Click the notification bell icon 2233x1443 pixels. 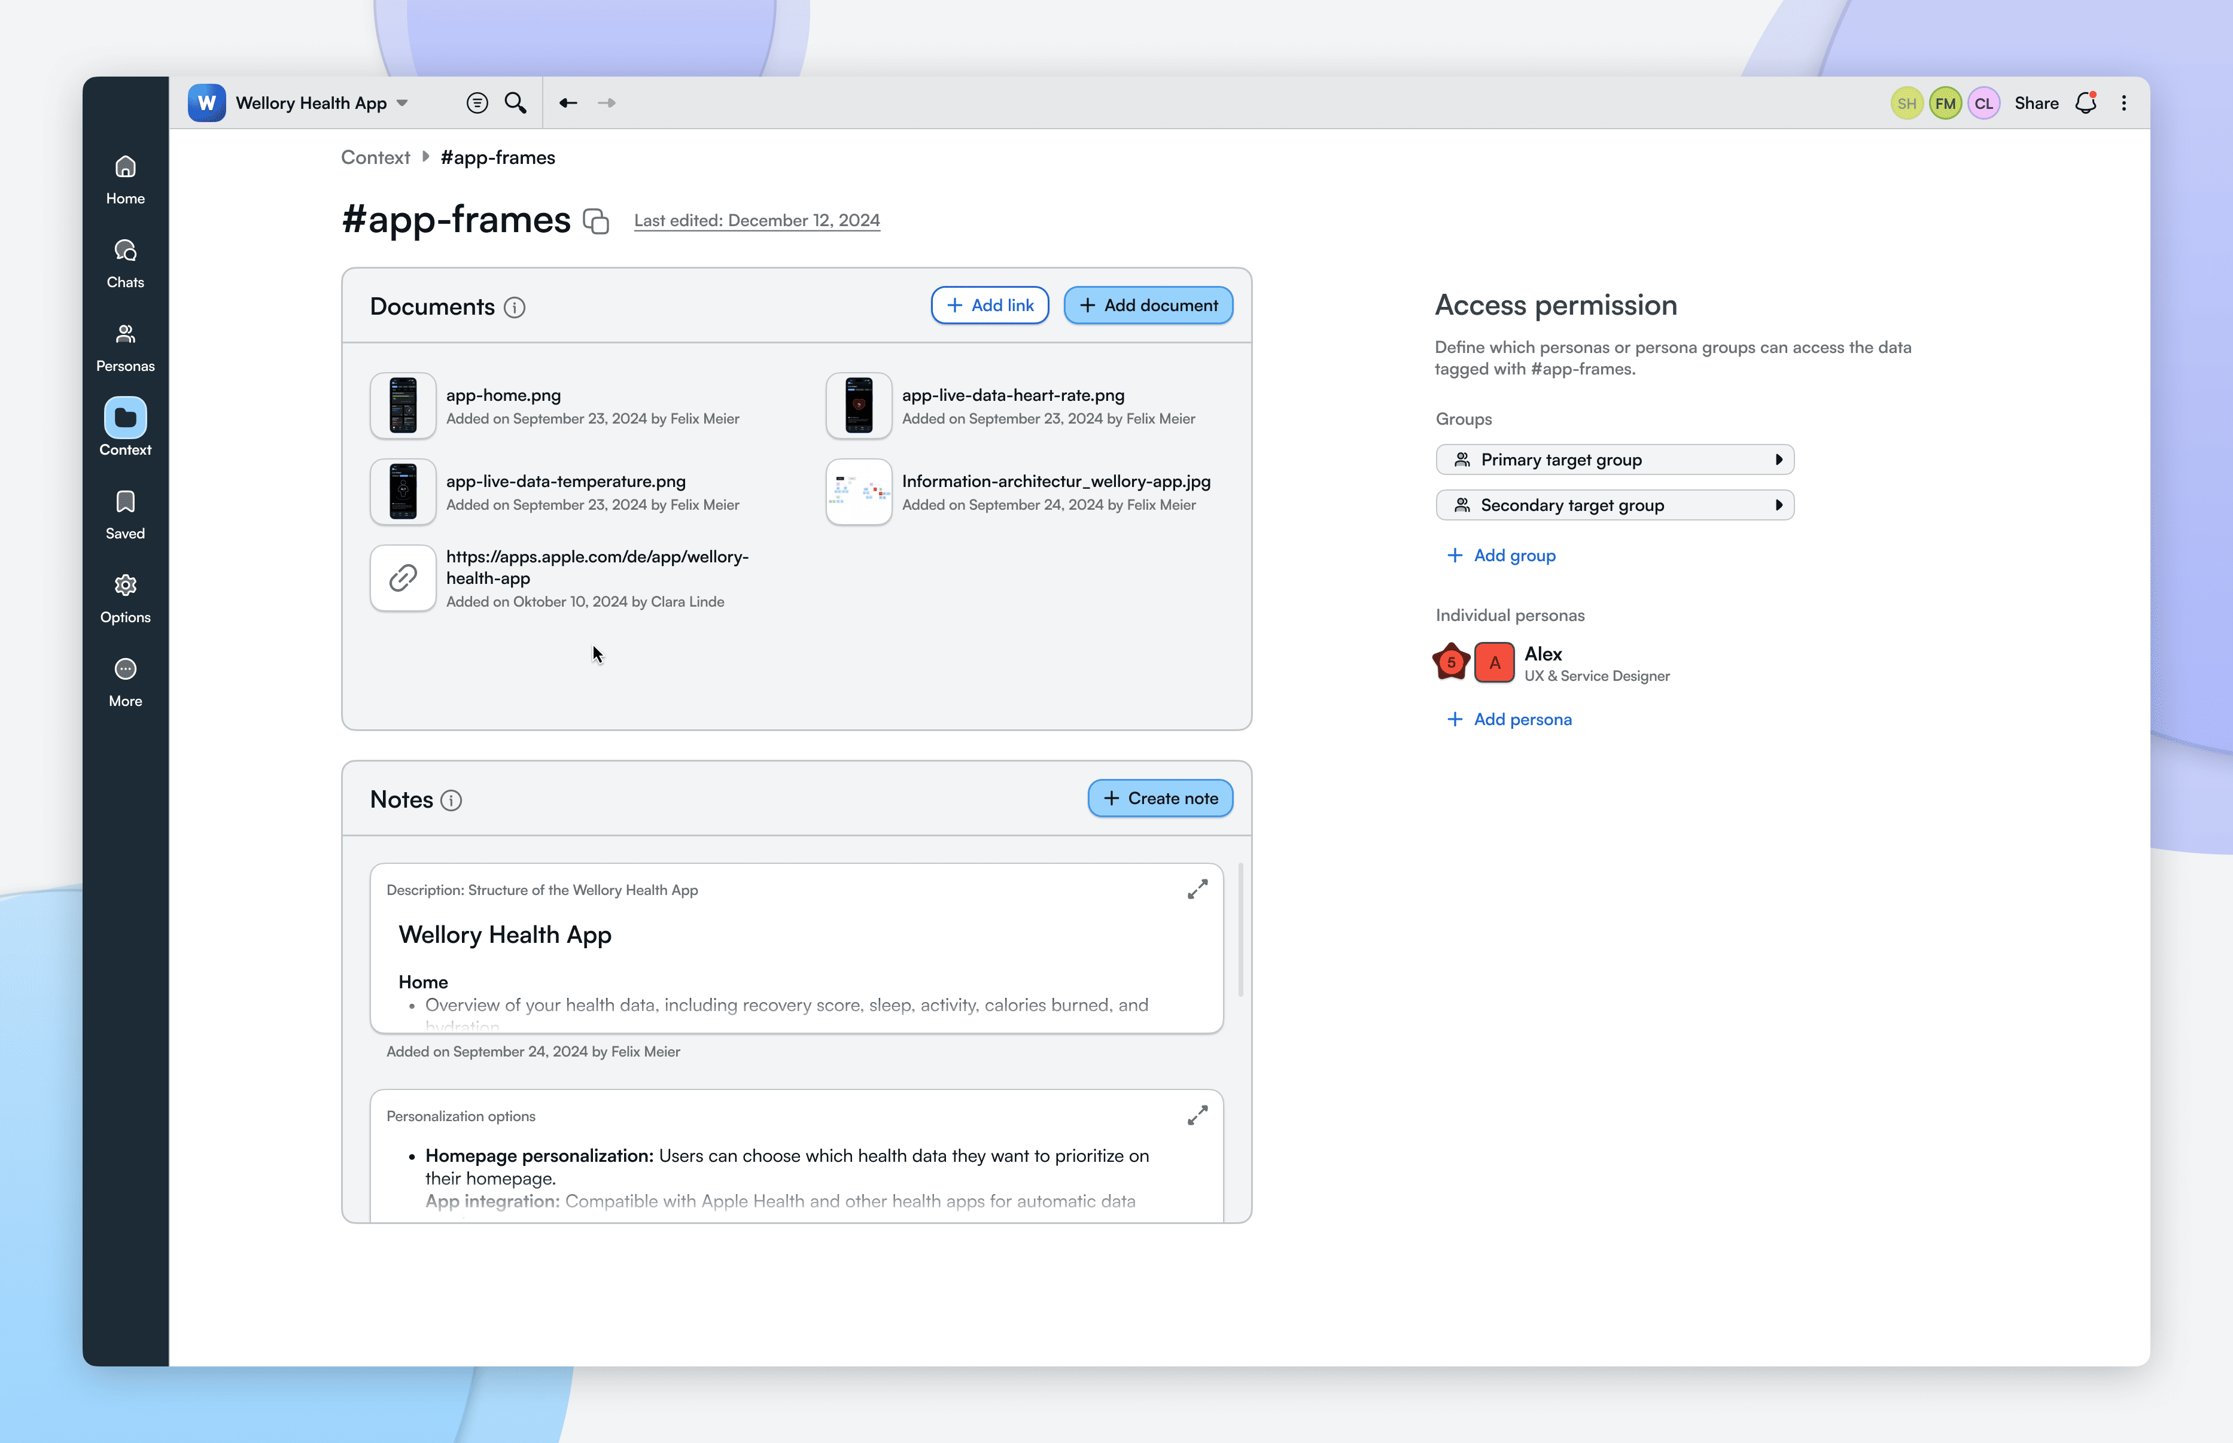(x=2085, y=103)
